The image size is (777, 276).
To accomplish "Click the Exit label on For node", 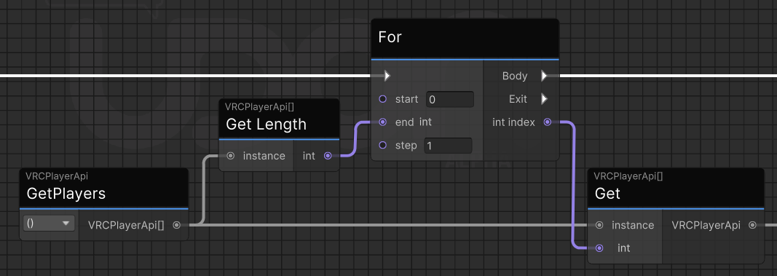I will point(518,99).
